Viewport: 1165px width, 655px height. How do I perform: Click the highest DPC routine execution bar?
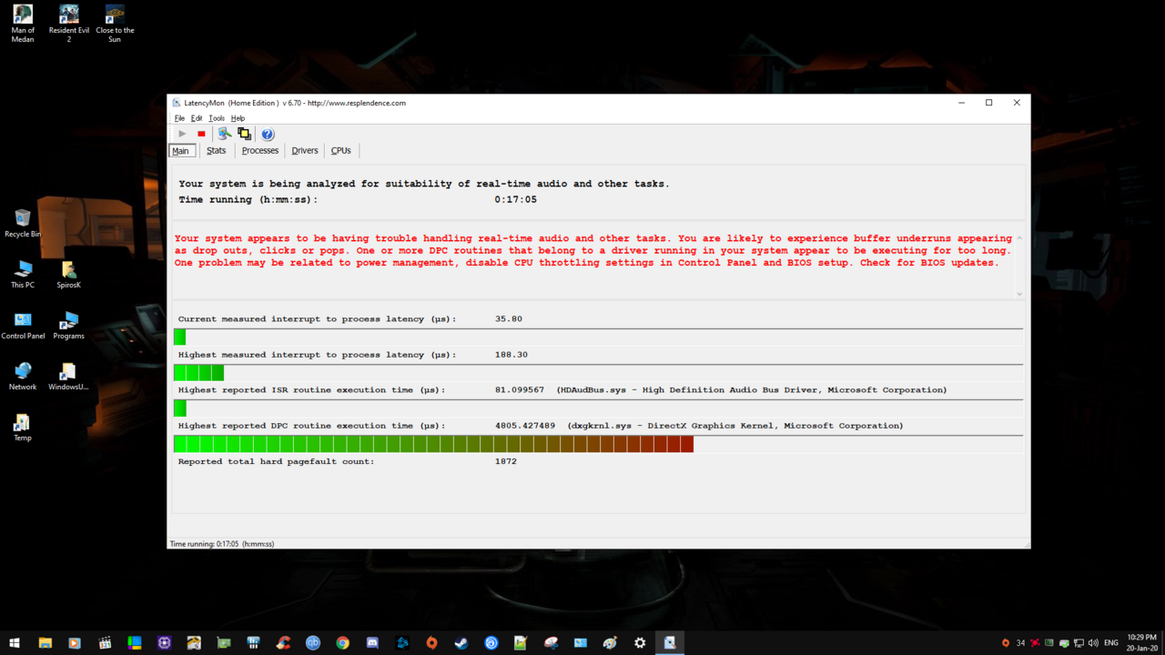598,444
